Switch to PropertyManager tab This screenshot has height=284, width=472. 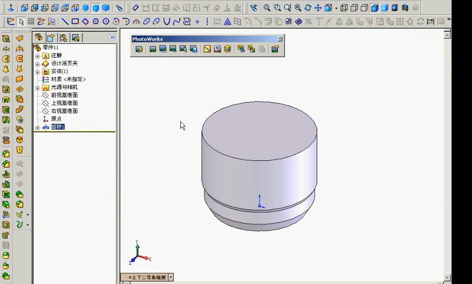coord(51,38)
